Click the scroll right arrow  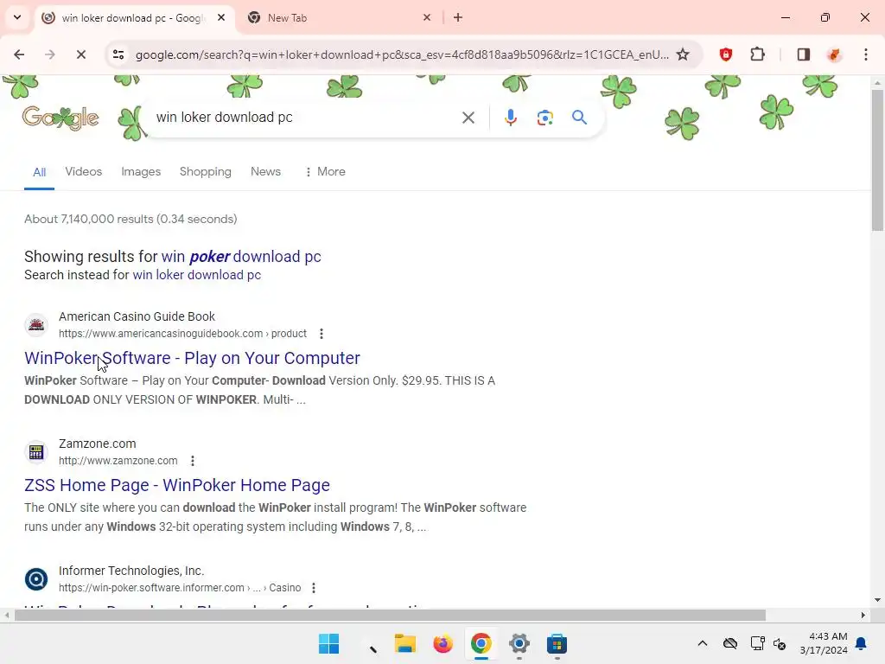click(x=863, y=616)
